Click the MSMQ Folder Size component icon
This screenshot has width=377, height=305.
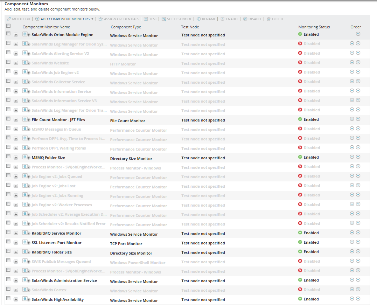click(x=26, y=157)
